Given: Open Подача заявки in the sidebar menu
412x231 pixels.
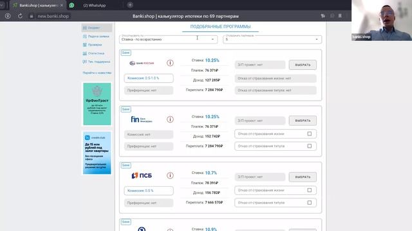Looking at the screenshot, I should point(97,37).
